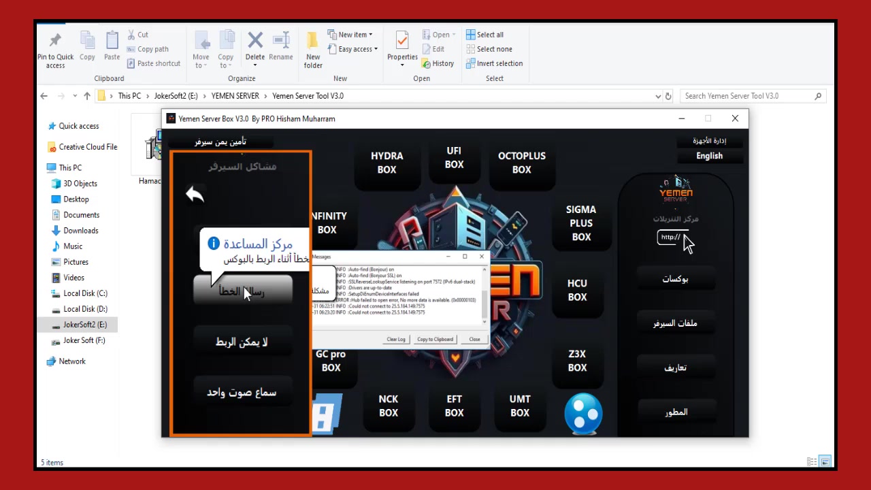
Task: Select JokerSoft2 (E:) drive in the sidebar
Action: click(x=79, y=324)
